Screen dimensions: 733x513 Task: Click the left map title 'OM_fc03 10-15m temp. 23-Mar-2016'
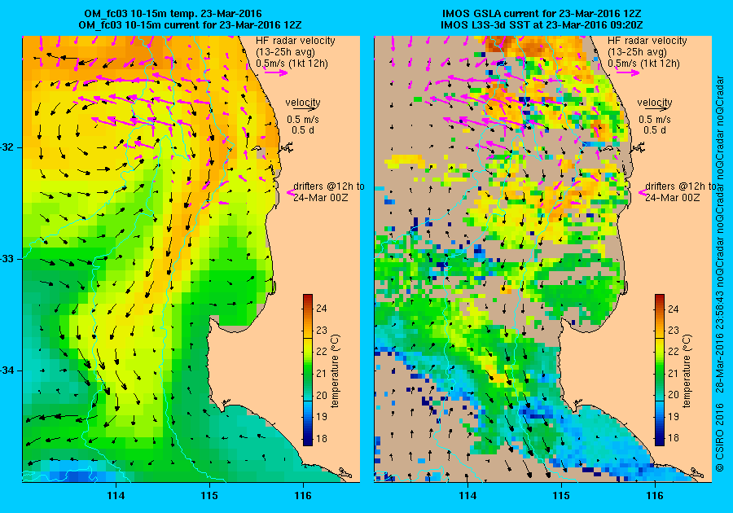[173, 13]
